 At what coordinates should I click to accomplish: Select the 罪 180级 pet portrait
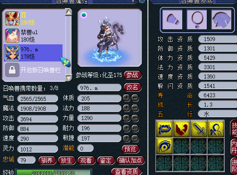point(12,19)
